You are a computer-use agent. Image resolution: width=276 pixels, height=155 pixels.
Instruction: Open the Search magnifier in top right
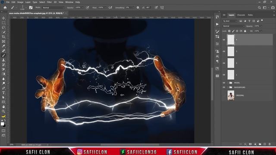(259, 8)
